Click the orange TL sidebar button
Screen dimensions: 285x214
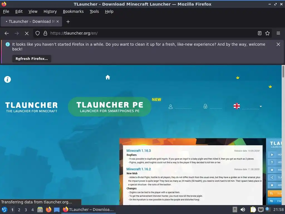[275, 193]
